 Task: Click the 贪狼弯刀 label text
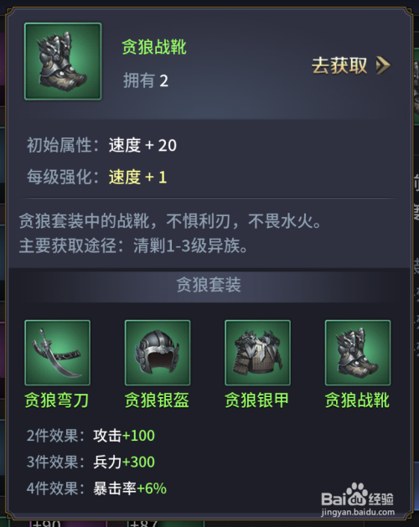[57, 400]
